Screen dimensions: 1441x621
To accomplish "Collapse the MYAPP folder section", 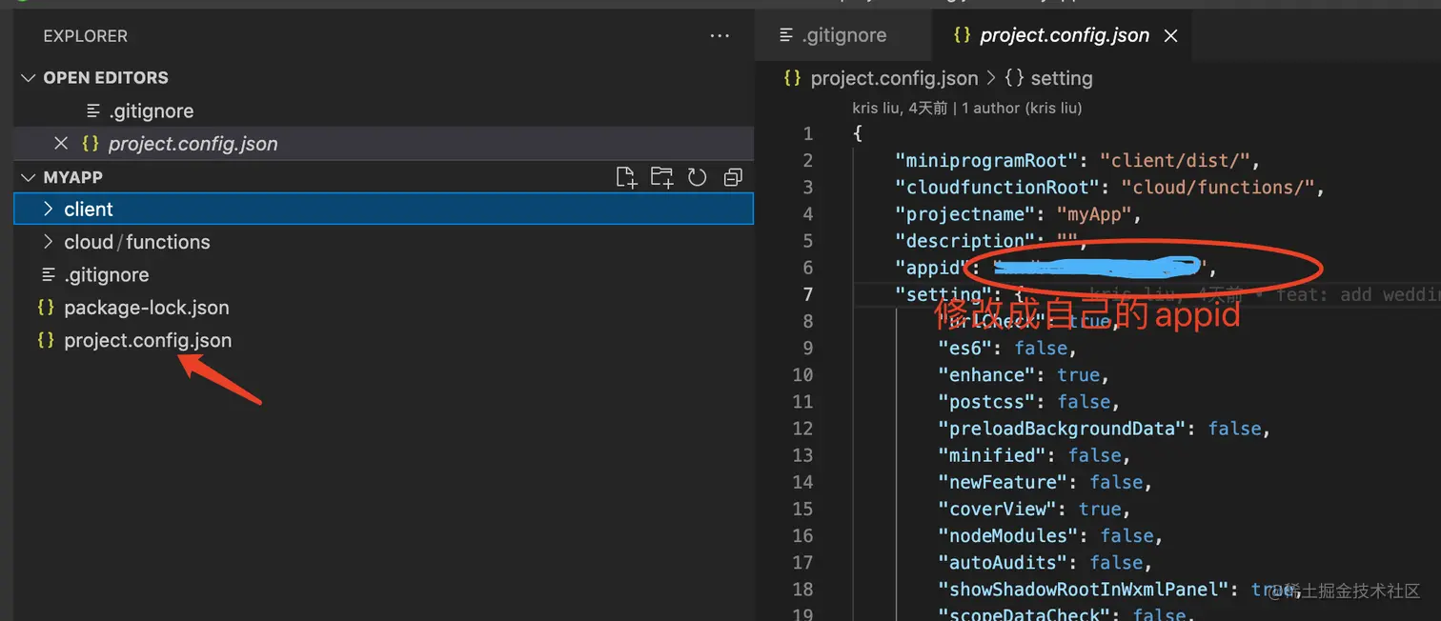I will pyautogui.click(x=29, y=177).
